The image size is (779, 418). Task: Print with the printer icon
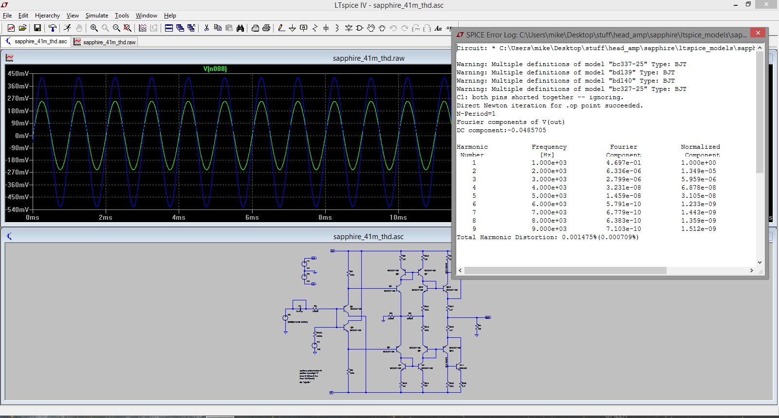click(266, 28)
